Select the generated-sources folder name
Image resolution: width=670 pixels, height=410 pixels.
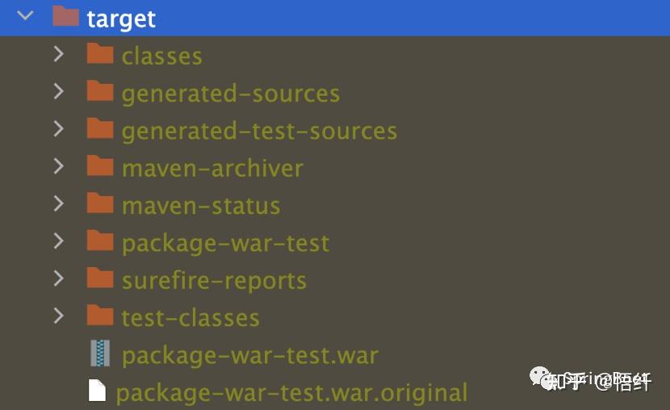pyautogui.click(x=230, y=94)
